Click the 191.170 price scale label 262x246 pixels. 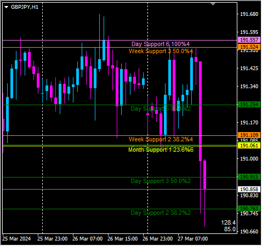coord(249,122)
